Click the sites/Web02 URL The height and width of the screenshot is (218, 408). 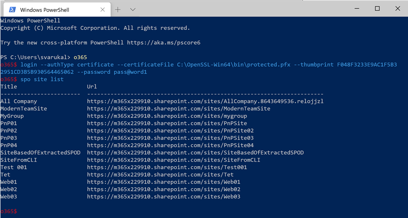(164, 190)
